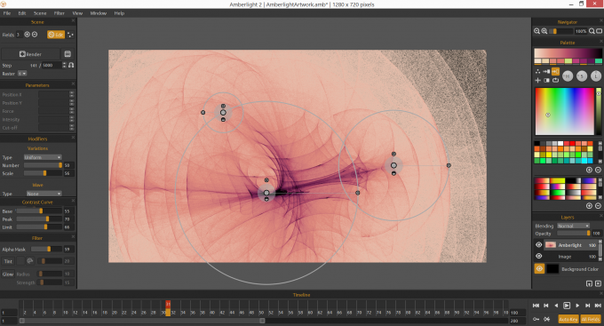Remove a field with the minus icon in Scene

35,35
